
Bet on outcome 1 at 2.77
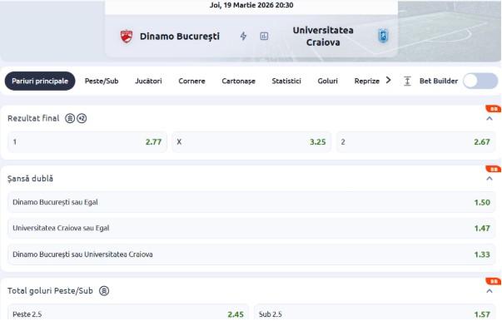(x=87, y=141)
